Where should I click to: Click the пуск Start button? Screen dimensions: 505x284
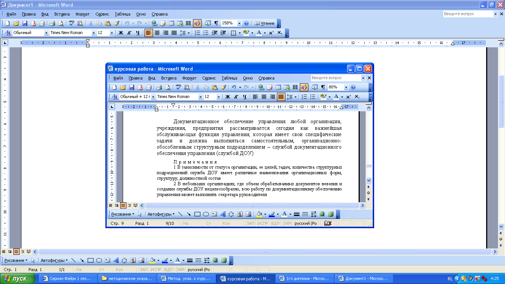click(x=18, y=278)
